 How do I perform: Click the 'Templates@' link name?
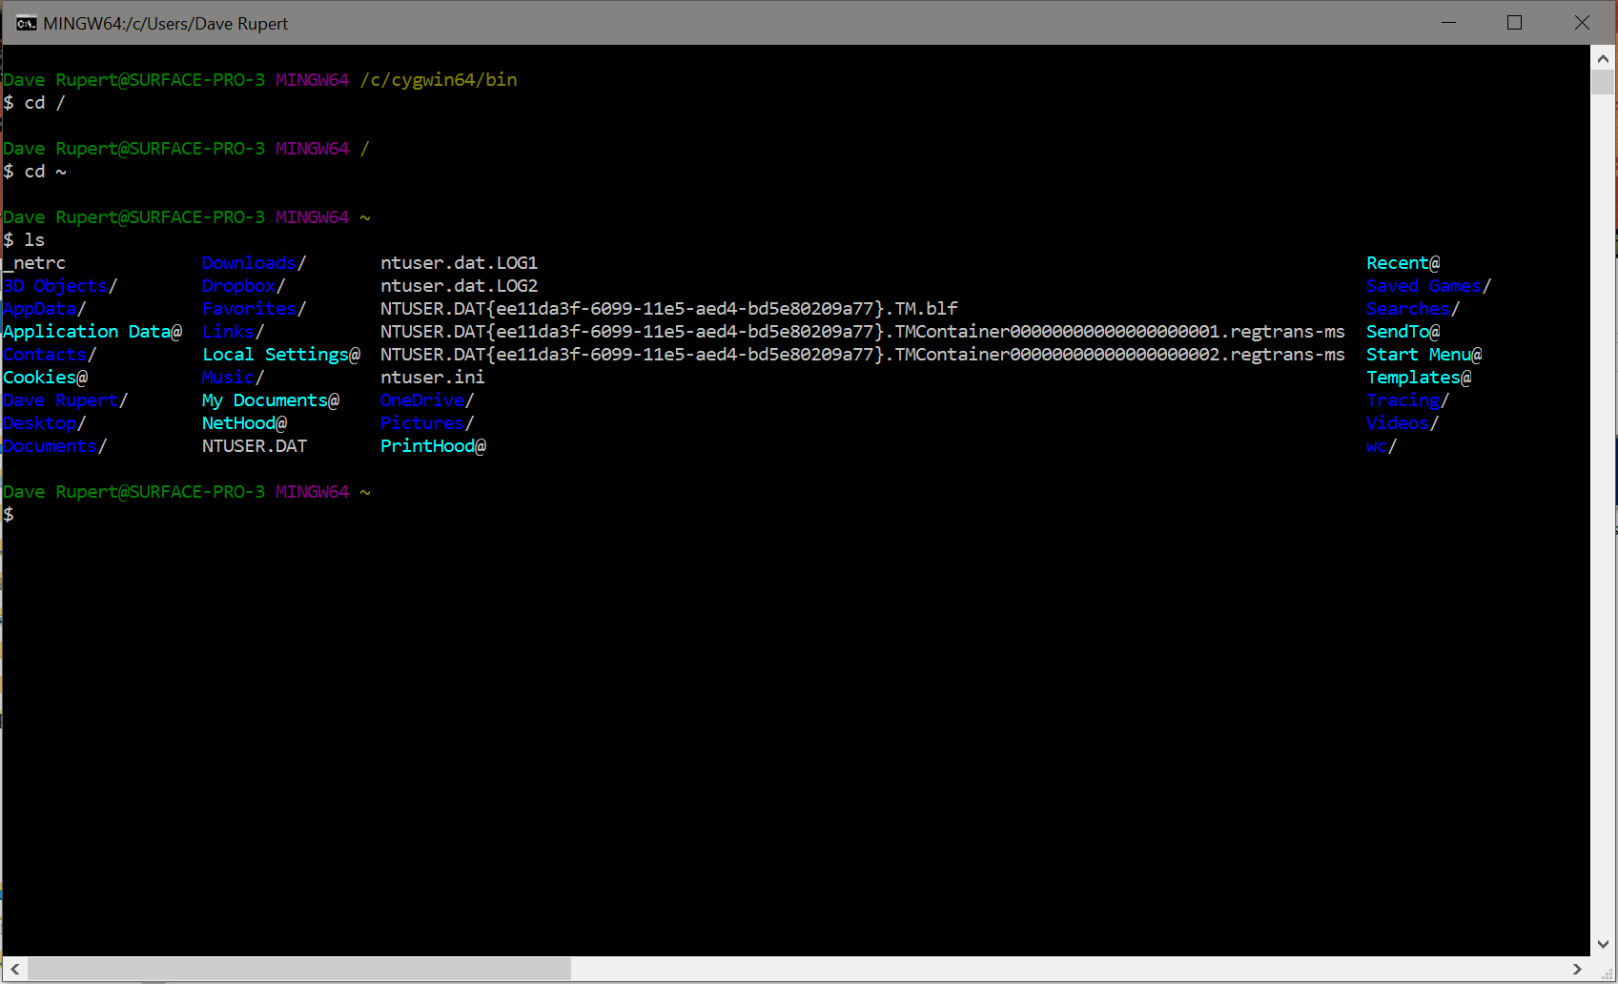[x=1419, y=378]
